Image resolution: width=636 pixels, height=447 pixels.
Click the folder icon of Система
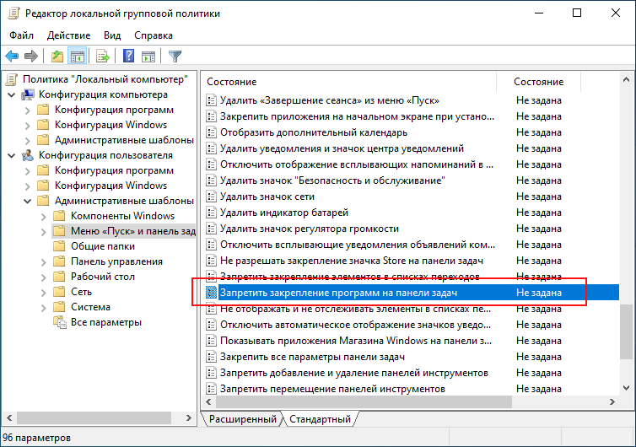pos(59,307)
